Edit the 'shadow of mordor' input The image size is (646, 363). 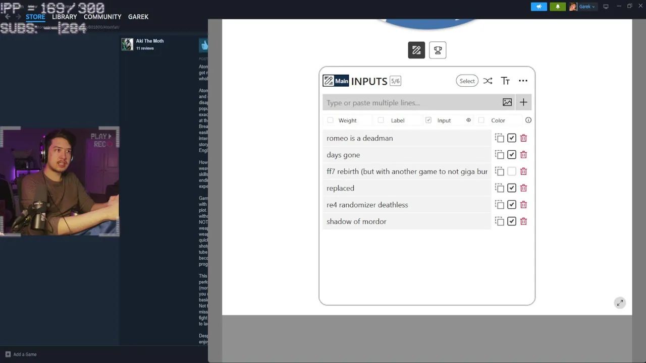point(407,221)
